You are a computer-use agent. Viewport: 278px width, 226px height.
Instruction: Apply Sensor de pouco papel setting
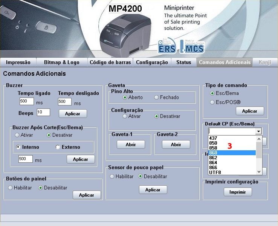(x=153, y=190)
